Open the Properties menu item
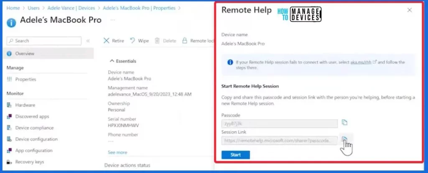This screenshot has height=173, width=428. (x=25, y=79)
